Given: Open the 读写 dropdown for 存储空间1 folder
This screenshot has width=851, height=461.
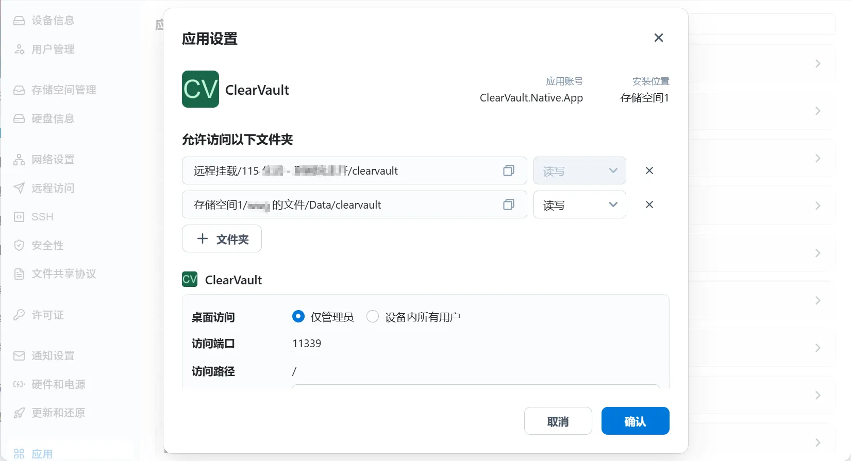Looking at the screenshot, I should coord(580,204).
